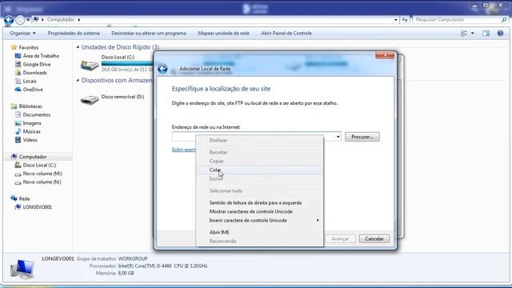Click the Avançar button
Screen dimensions: 512x288
click(340, 238)
